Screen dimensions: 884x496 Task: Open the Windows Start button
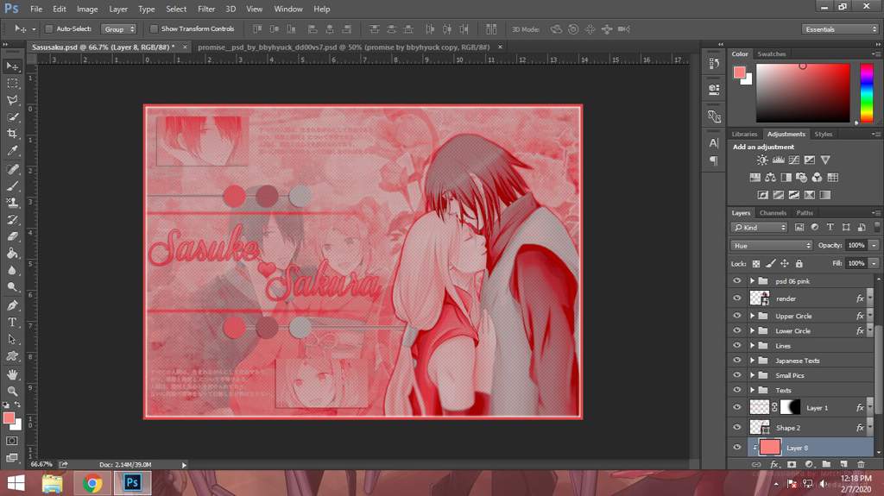tap(16, 483)
